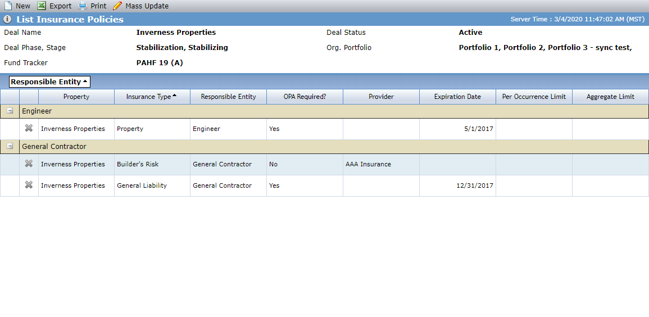
Task: Click the 'Builder's Risk' cell
Action: click(x=152, y=164)
